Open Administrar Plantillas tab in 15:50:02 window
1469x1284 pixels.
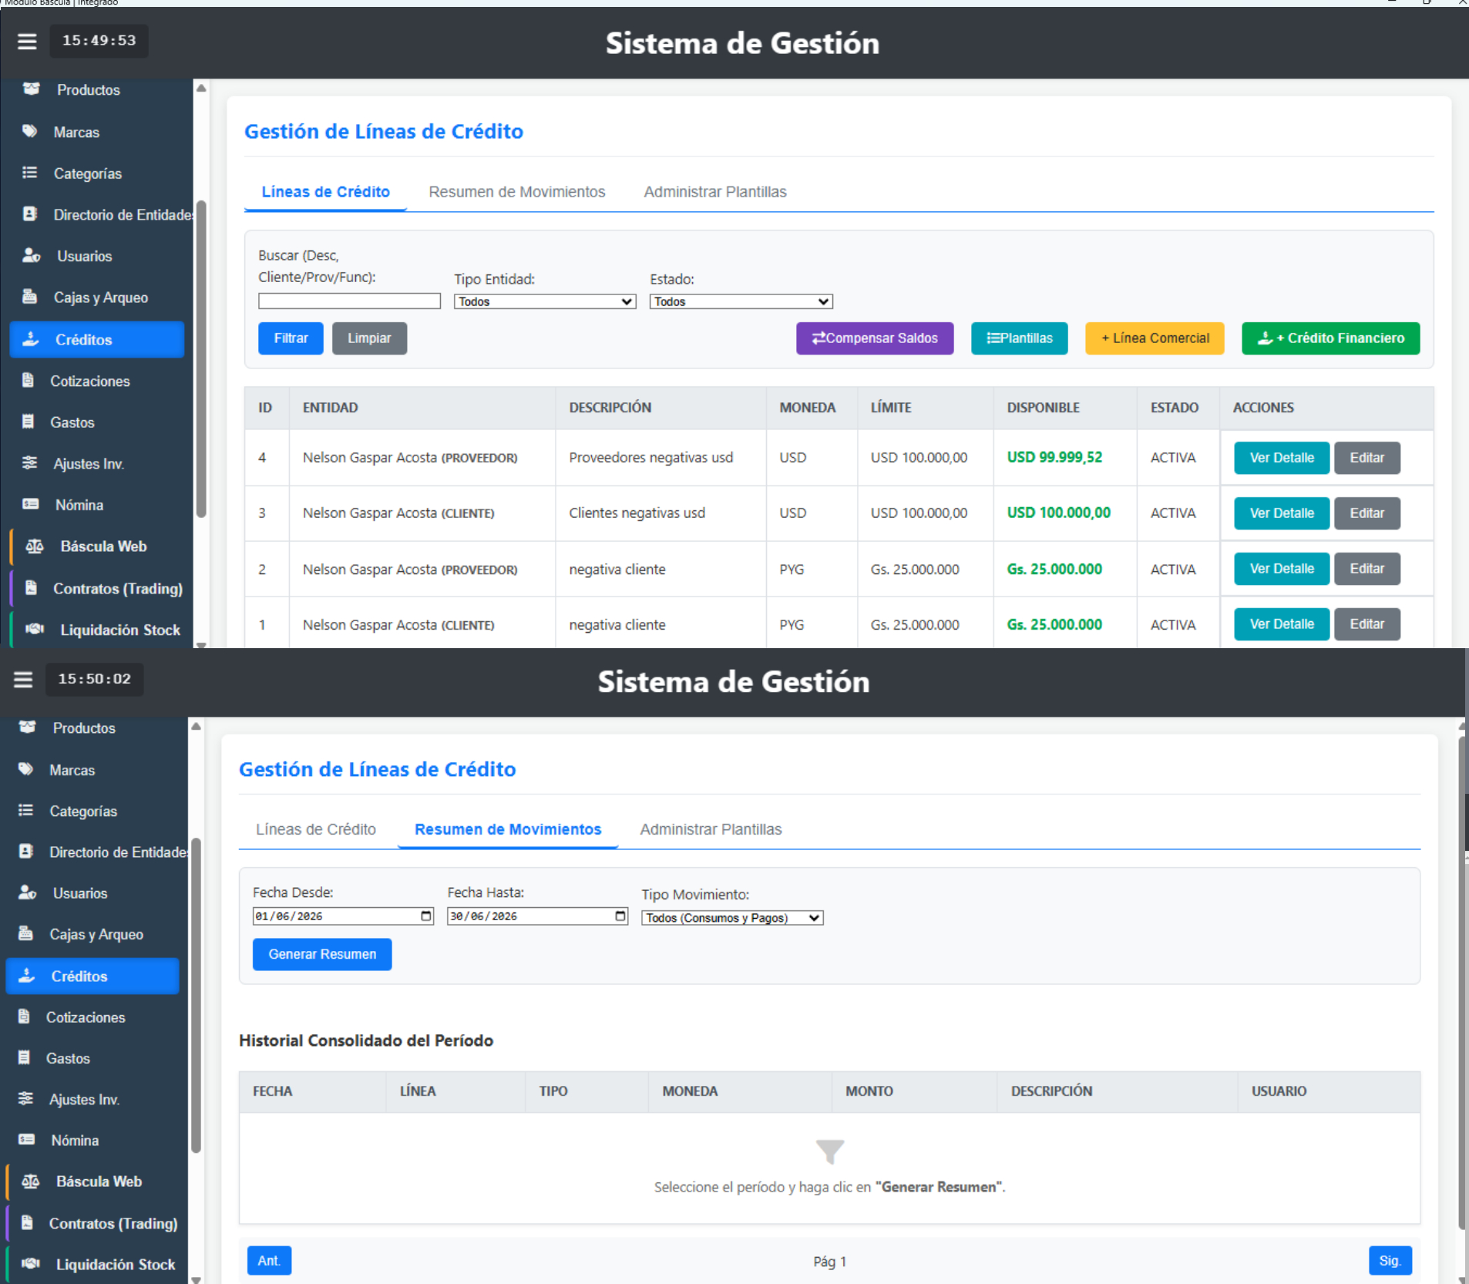click(x=711, y=829)
